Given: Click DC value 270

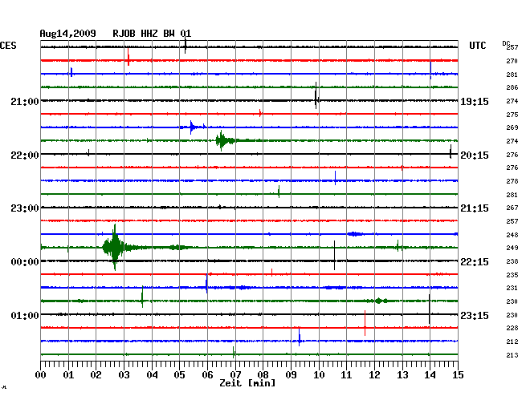Looking at the screenshot, I should (x=512, y=61).
